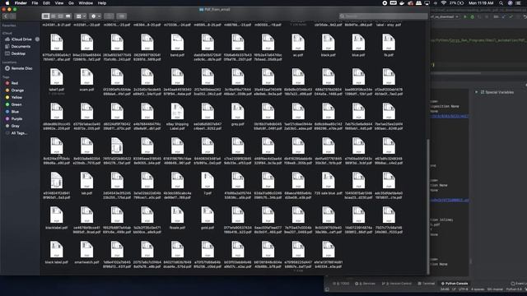
Task: Open the File menu
Action: click(x=35, y=3)
